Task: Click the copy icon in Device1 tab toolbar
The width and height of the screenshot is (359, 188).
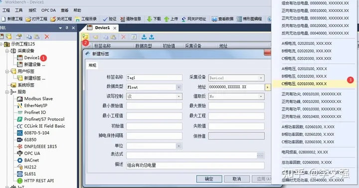Action: (x=105, y=37)
